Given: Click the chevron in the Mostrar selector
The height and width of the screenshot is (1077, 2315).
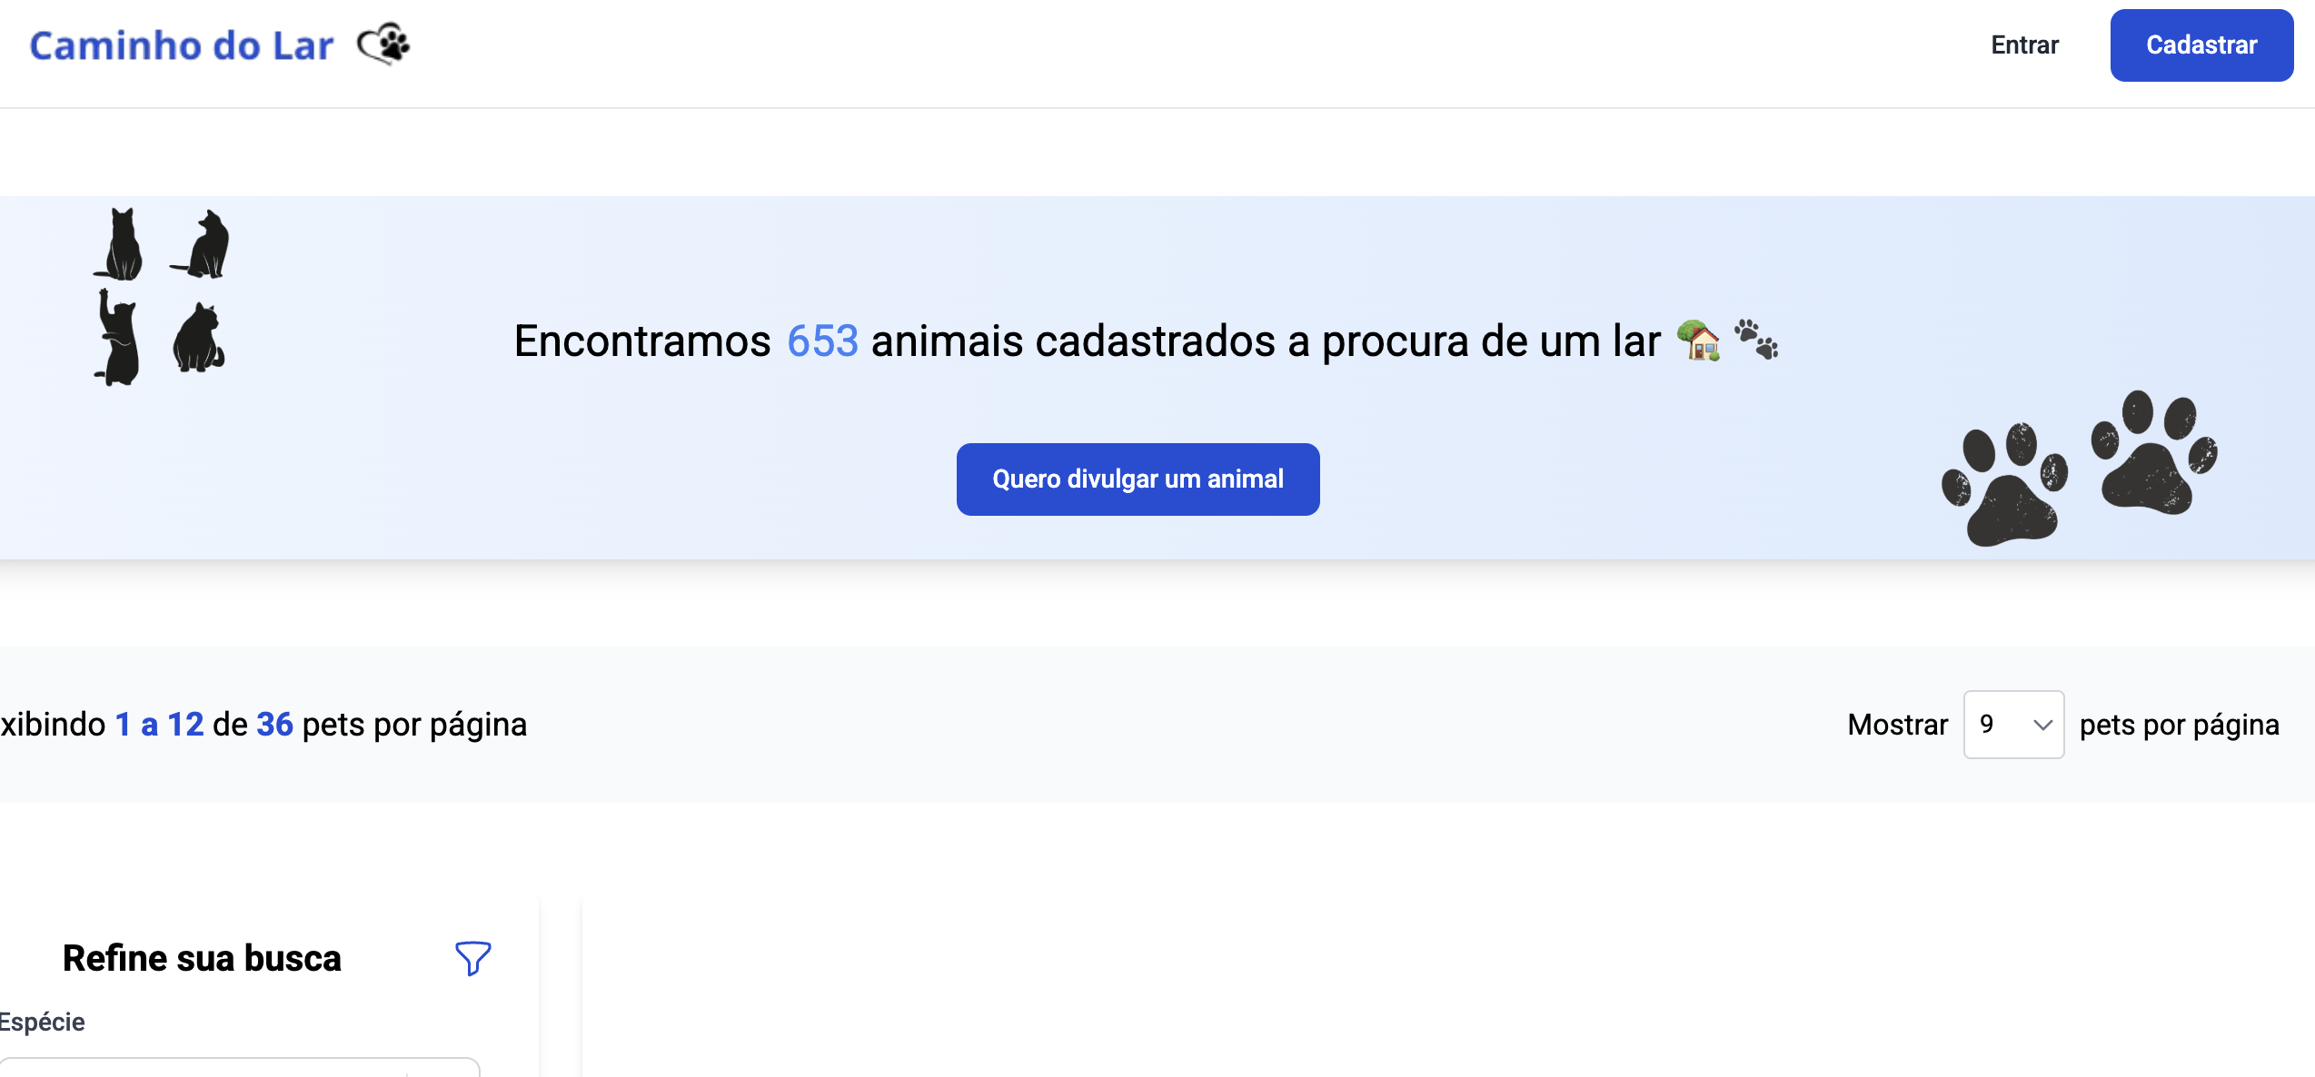Looking at the screenshot, I should (2042, 725).
